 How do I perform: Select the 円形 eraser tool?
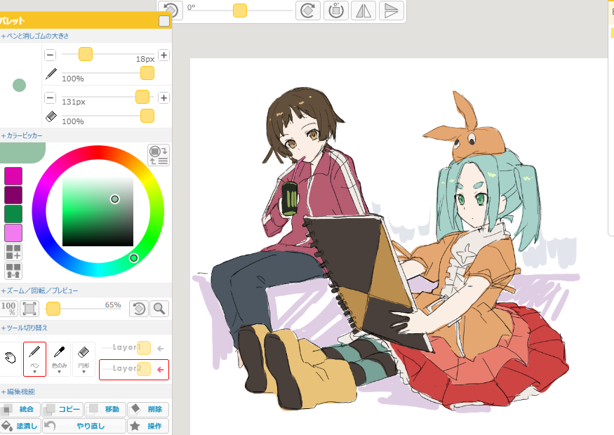pyautogui.click(x=84, y=359)
